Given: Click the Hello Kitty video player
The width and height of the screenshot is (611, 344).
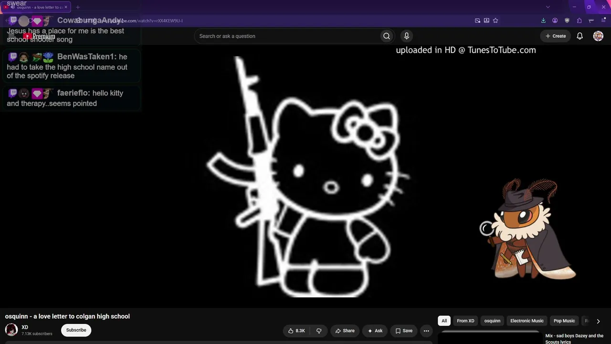Looking at the screenshot, I should coord(305,177).
